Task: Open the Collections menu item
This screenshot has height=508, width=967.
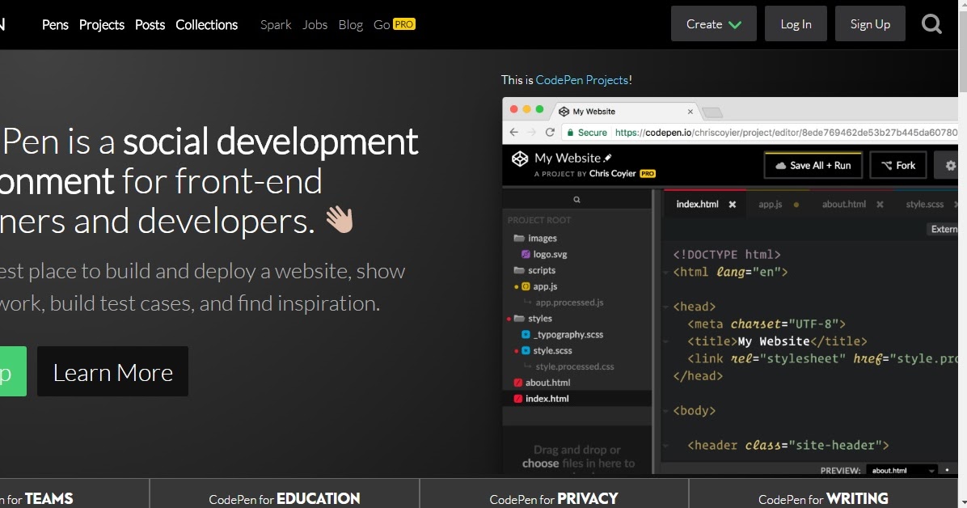Action: (207, 25)
